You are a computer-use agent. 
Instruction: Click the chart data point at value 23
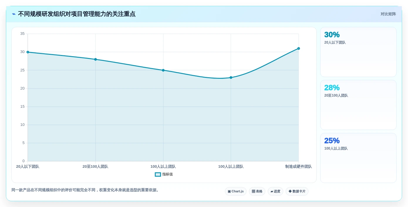pyautogui.click(x=231, y=78)
